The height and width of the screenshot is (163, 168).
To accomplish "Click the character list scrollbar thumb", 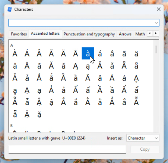I will click(x=156, y=50).
